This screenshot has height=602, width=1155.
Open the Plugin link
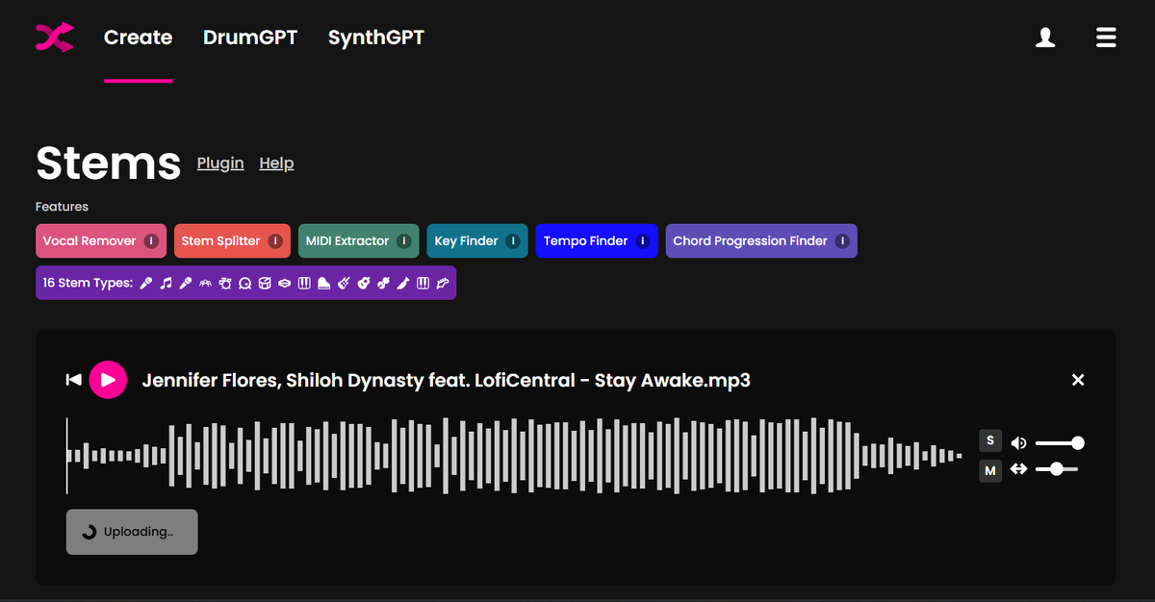point(220,163)
